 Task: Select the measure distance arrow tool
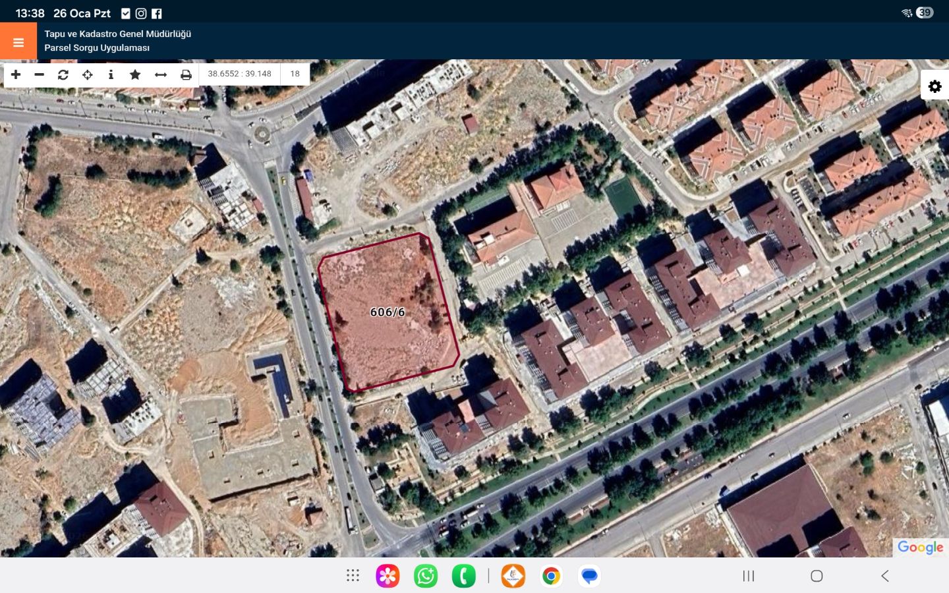click(x=161, y=74)
